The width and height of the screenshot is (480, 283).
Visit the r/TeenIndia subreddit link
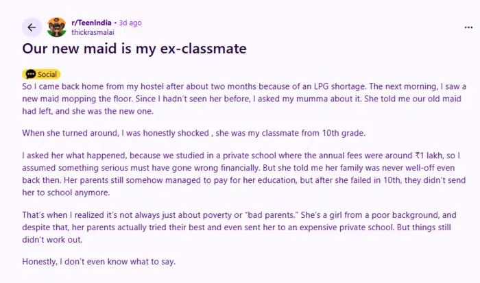click(93, 23)
